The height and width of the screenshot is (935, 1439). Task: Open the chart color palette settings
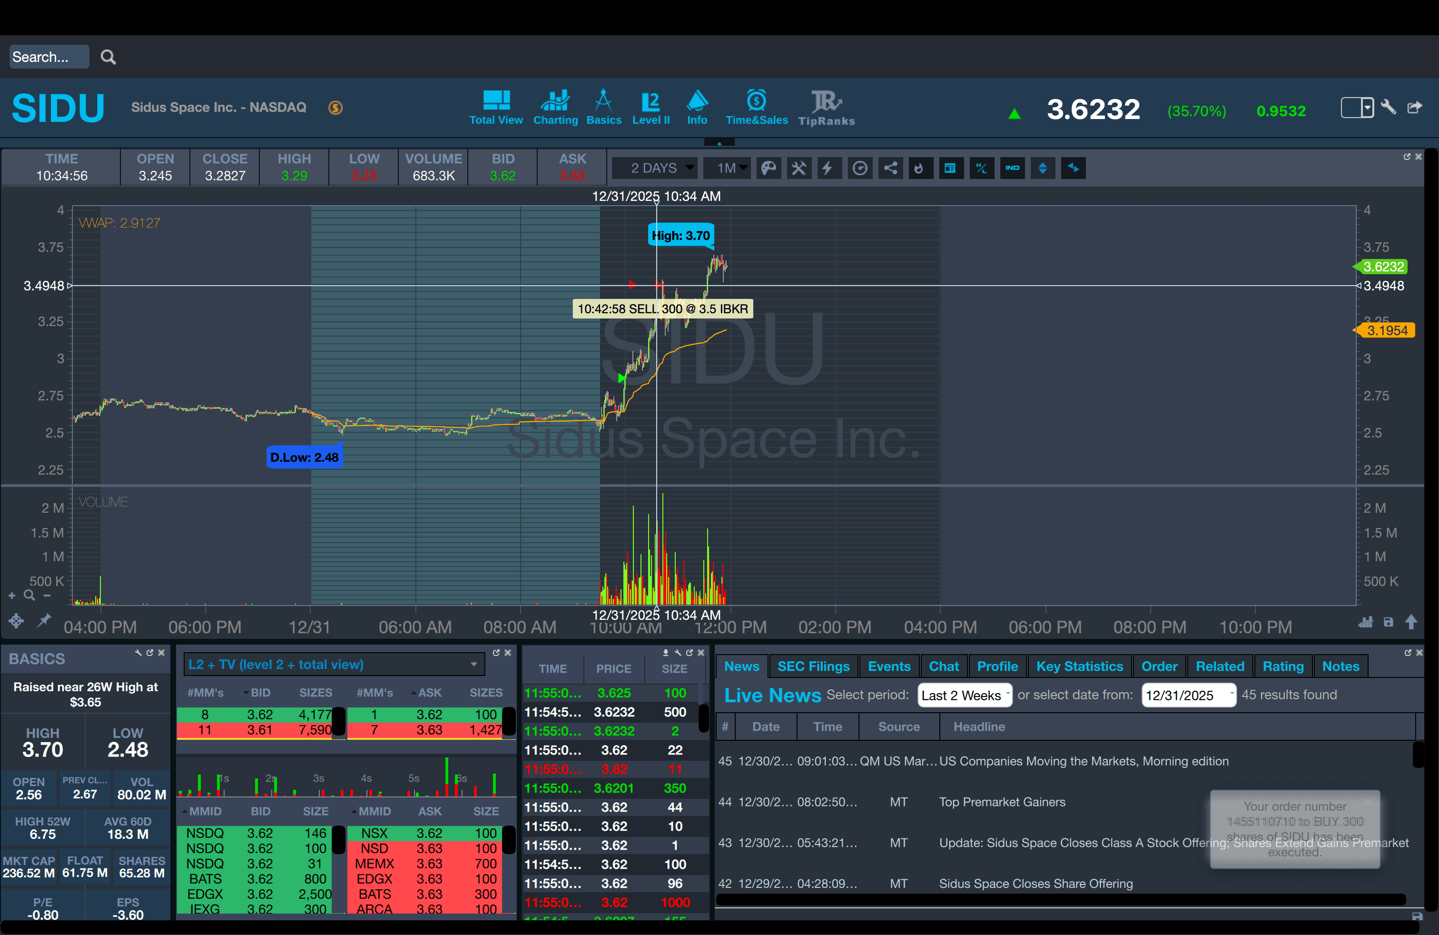[x=769, y=168]
